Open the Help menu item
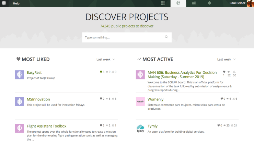This screenshot has height=146, width=254. click(x=16, y=3)
